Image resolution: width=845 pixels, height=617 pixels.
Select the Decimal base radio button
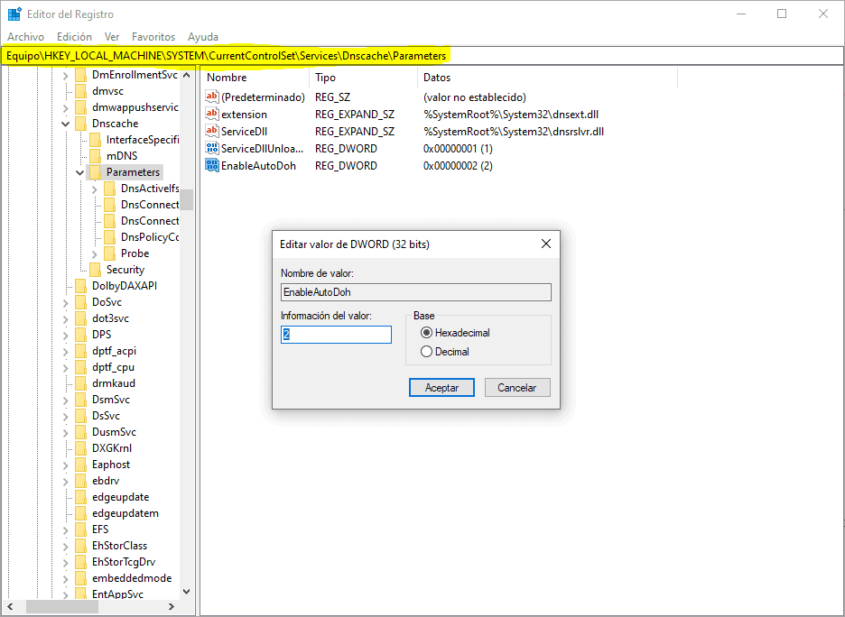click(x=426, y=352)
